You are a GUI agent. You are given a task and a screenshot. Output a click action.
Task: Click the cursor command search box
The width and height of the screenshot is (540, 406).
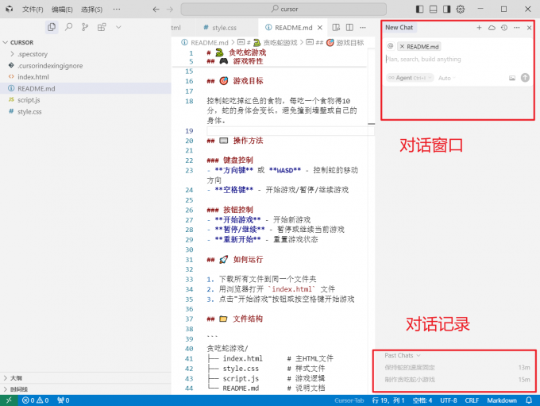click(x=283, y=9)
